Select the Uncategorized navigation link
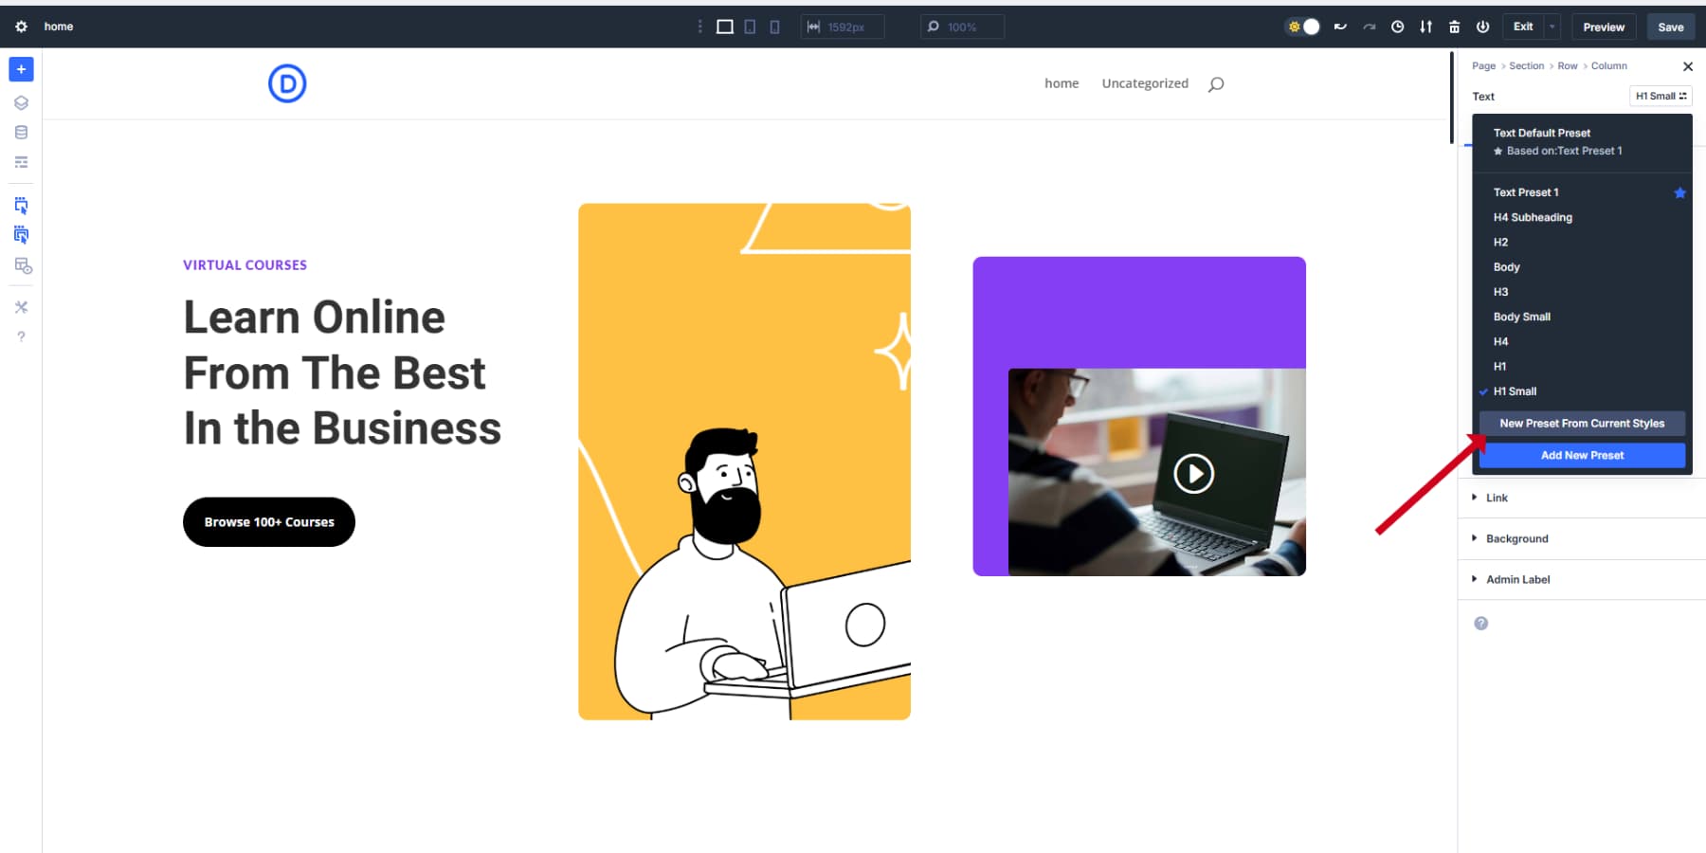This screenshot has height=853, width=1706. point(1144,82)
